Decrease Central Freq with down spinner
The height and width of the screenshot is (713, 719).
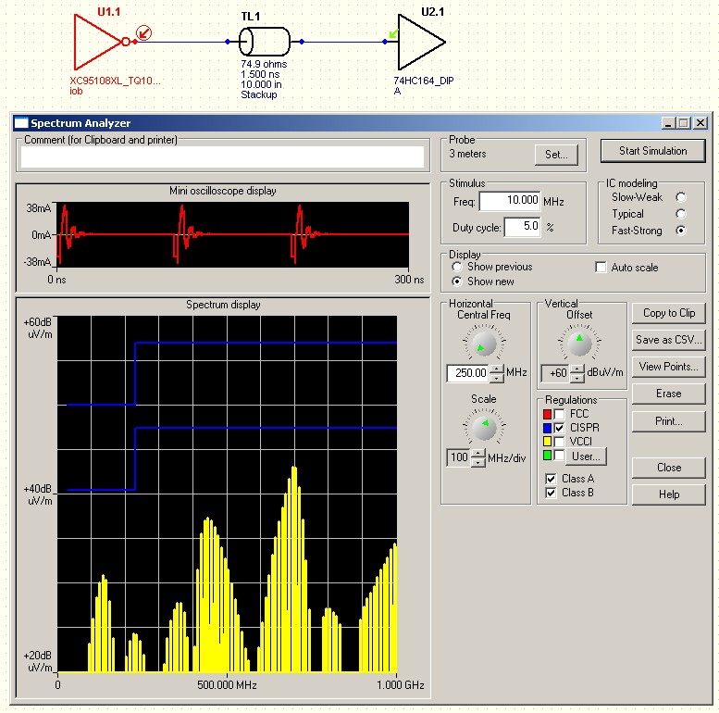coord(496,378)
